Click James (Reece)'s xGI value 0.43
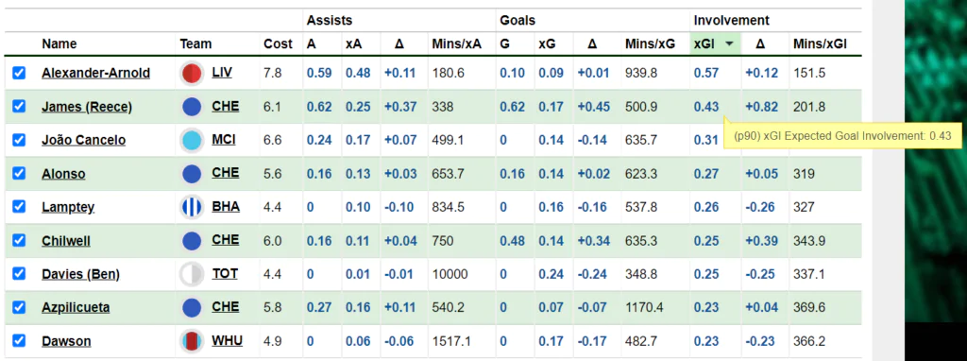This screenshot has width=967, height=361. click(706, 107)
